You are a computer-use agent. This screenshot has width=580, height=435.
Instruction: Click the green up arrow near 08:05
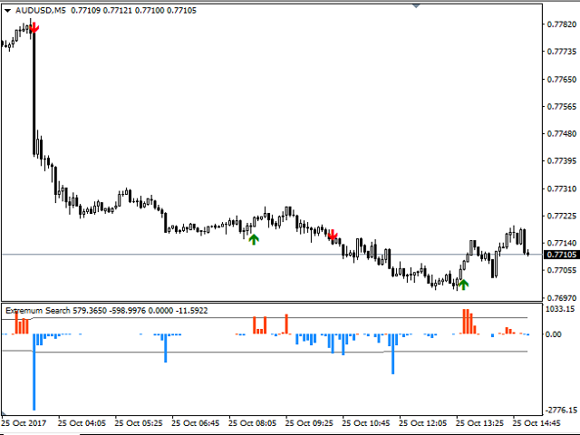[x=254, y=239]
